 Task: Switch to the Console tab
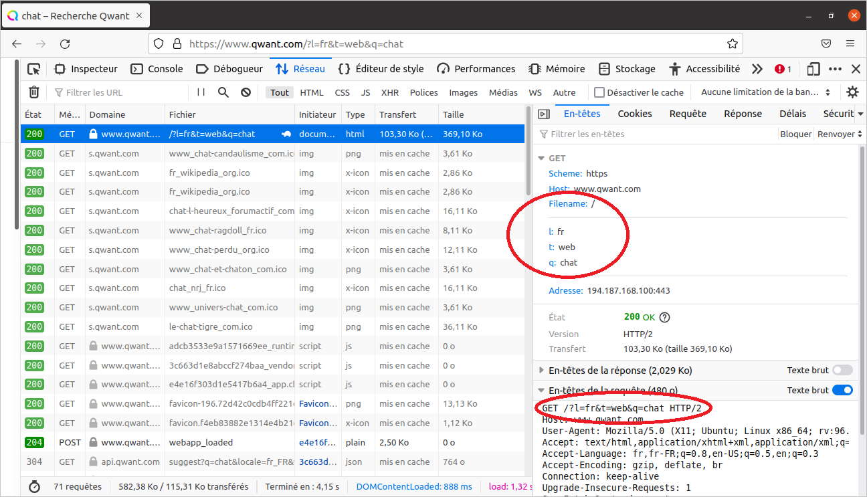click(x=157, y=69)
